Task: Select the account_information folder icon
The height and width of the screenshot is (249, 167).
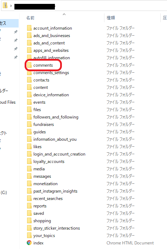Action: pos(29,28)
